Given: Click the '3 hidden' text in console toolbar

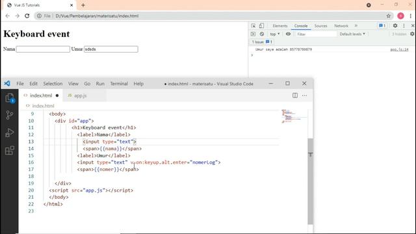Looking at the screenshot, I should (399, 34).
